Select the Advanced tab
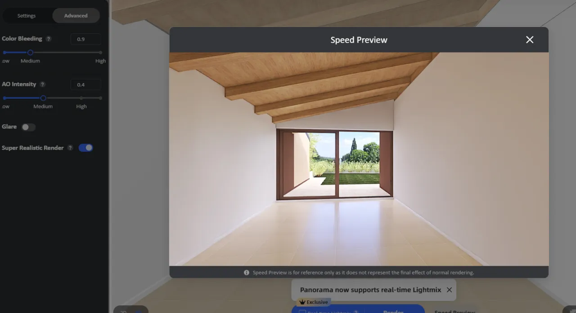Screen dimensions: 576x313 point(76,16)
